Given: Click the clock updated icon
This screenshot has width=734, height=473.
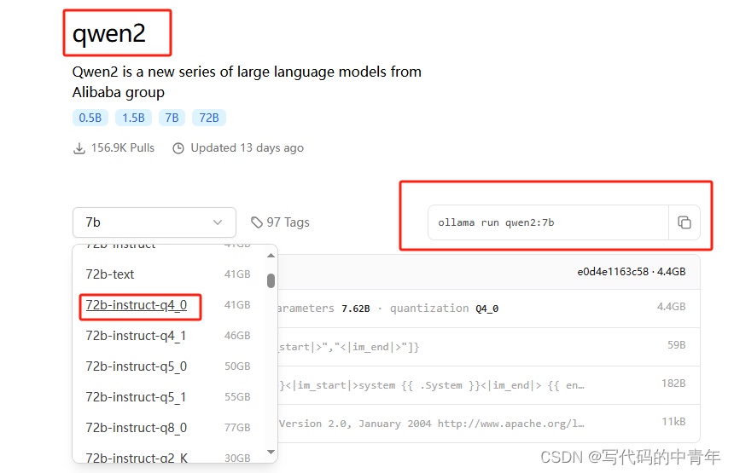Looking at the screenshot, I should [x=178, y=148].
